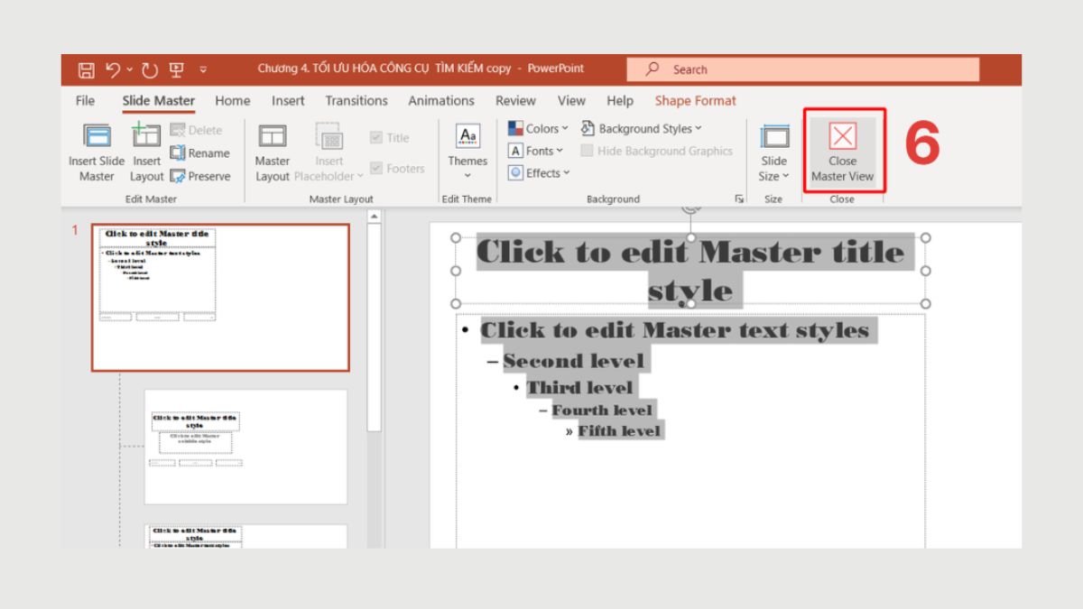Click the Insert Layout icon

coord(146,137)
